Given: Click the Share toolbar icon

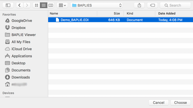Looking at the screenshot, I should click(x=139, y=5).
